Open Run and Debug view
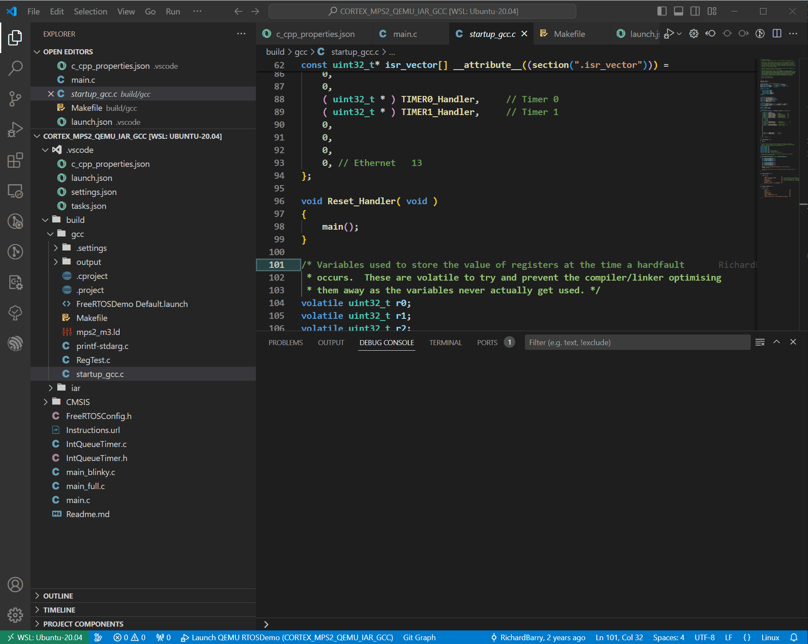Screen dimensions: 808x644 point(15,129)
